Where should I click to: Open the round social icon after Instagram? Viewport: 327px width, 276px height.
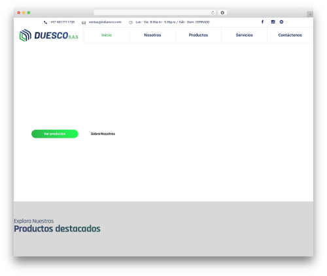point(281,22)
